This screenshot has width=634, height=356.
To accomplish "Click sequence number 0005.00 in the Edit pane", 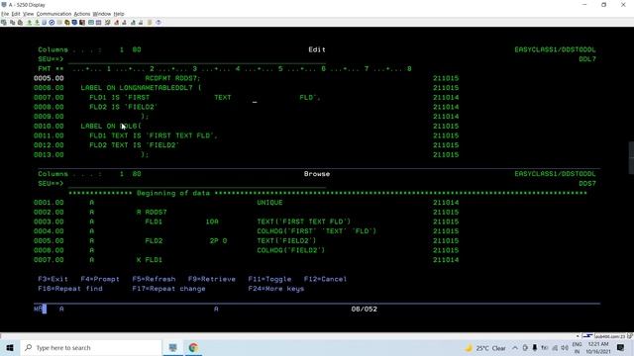I will tap(49, 78).
